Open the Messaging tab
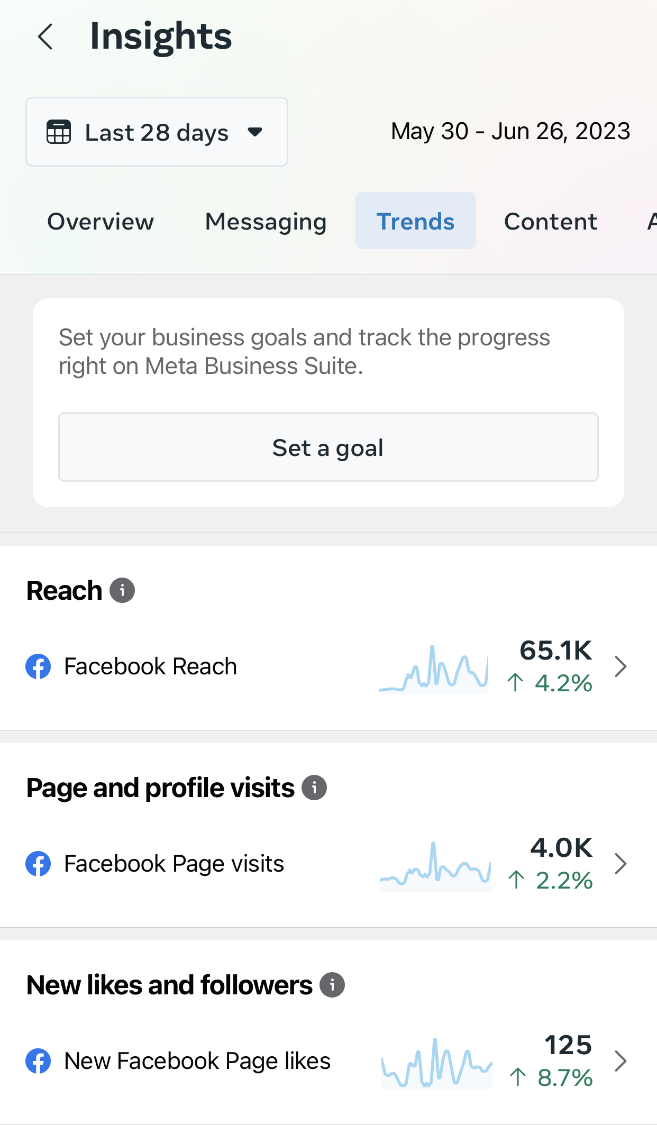The image size is (657, 1125). tap(266, 222)
